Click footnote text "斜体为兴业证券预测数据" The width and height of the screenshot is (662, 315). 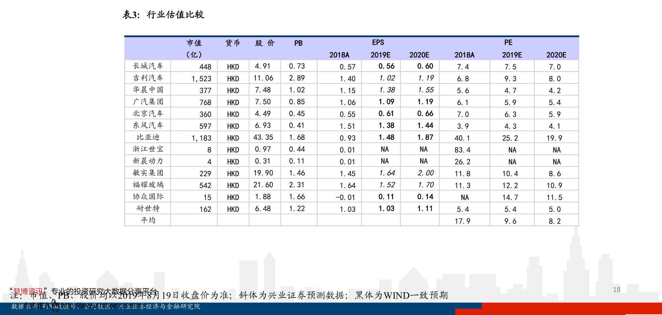click(x=292, y=295)
